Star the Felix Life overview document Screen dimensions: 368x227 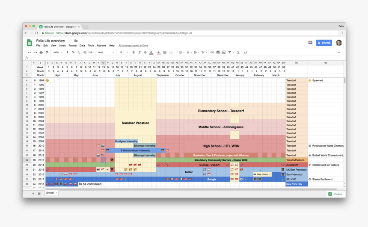71,41
